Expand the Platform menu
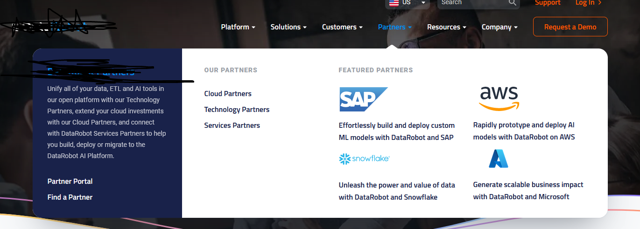 pyautogui.click(x=238, y=27)
